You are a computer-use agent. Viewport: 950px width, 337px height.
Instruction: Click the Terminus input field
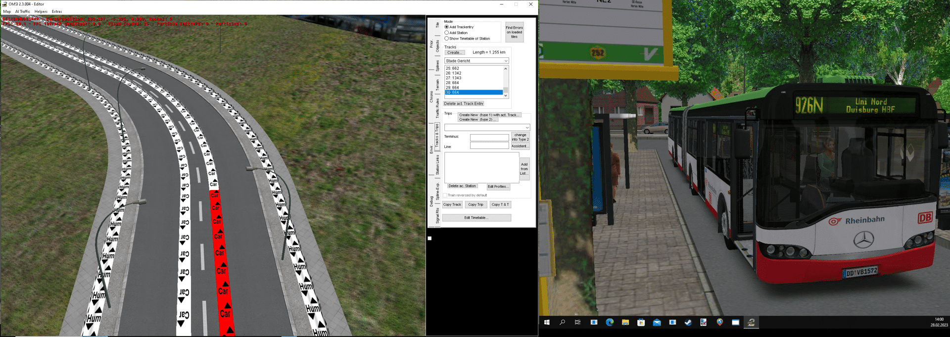pyautogui.click(x=489, y=137)
